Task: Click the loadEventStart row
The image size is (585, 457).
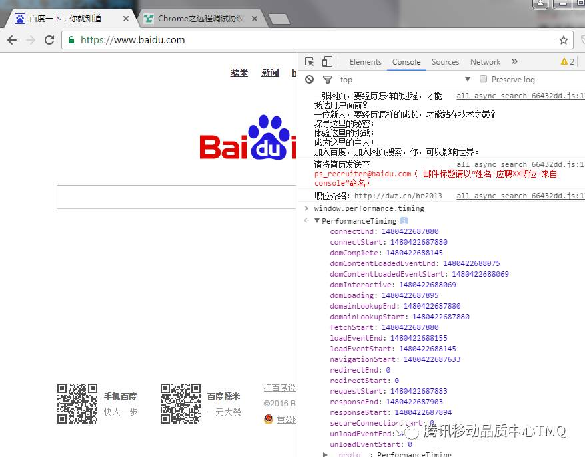Action: (393, 349)
